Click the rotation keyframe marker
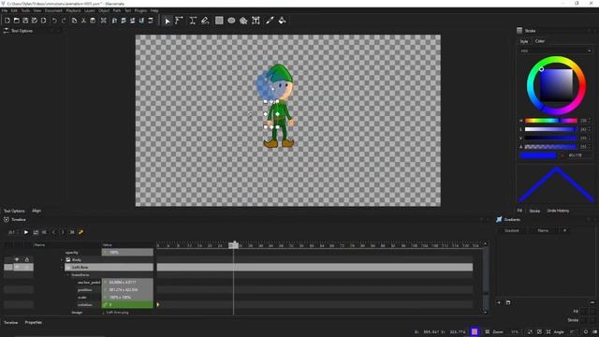Image resolution: width=599 pixels, height=337 pixels. pos(158,305)
